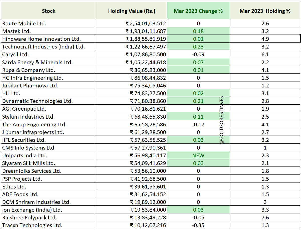
Task: Select Technocraft Industries (India) Ltd. cell
Action: 49,47
